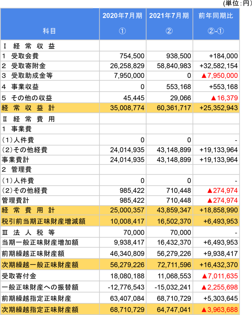The height and width of the screenshot is (315, 252).
Task: Click the 受取助成金等 row label
Action: click(32, 76)
